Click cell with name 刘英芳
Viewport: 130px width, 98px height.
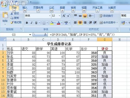click(14, 76)
